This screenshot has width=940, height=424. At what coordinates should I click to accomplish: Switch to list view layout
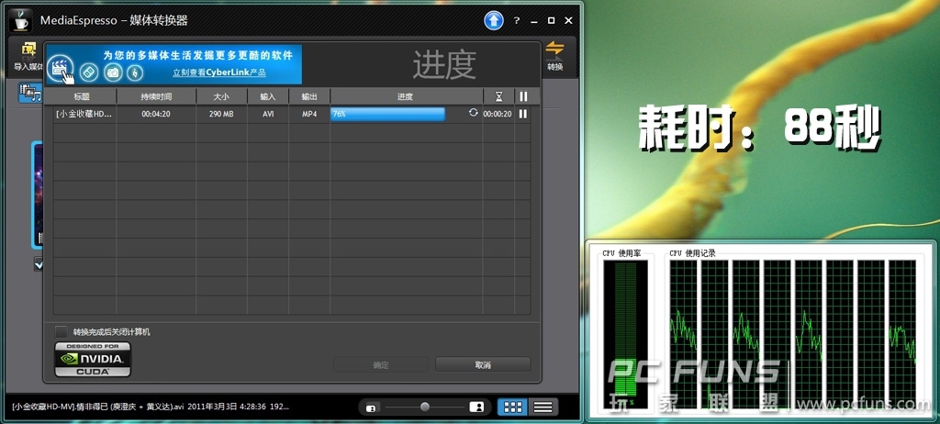click(x=543, y=407)
